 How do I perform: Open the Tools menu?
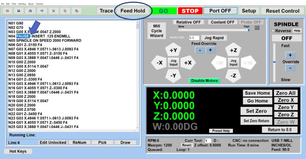pos(14,4)
